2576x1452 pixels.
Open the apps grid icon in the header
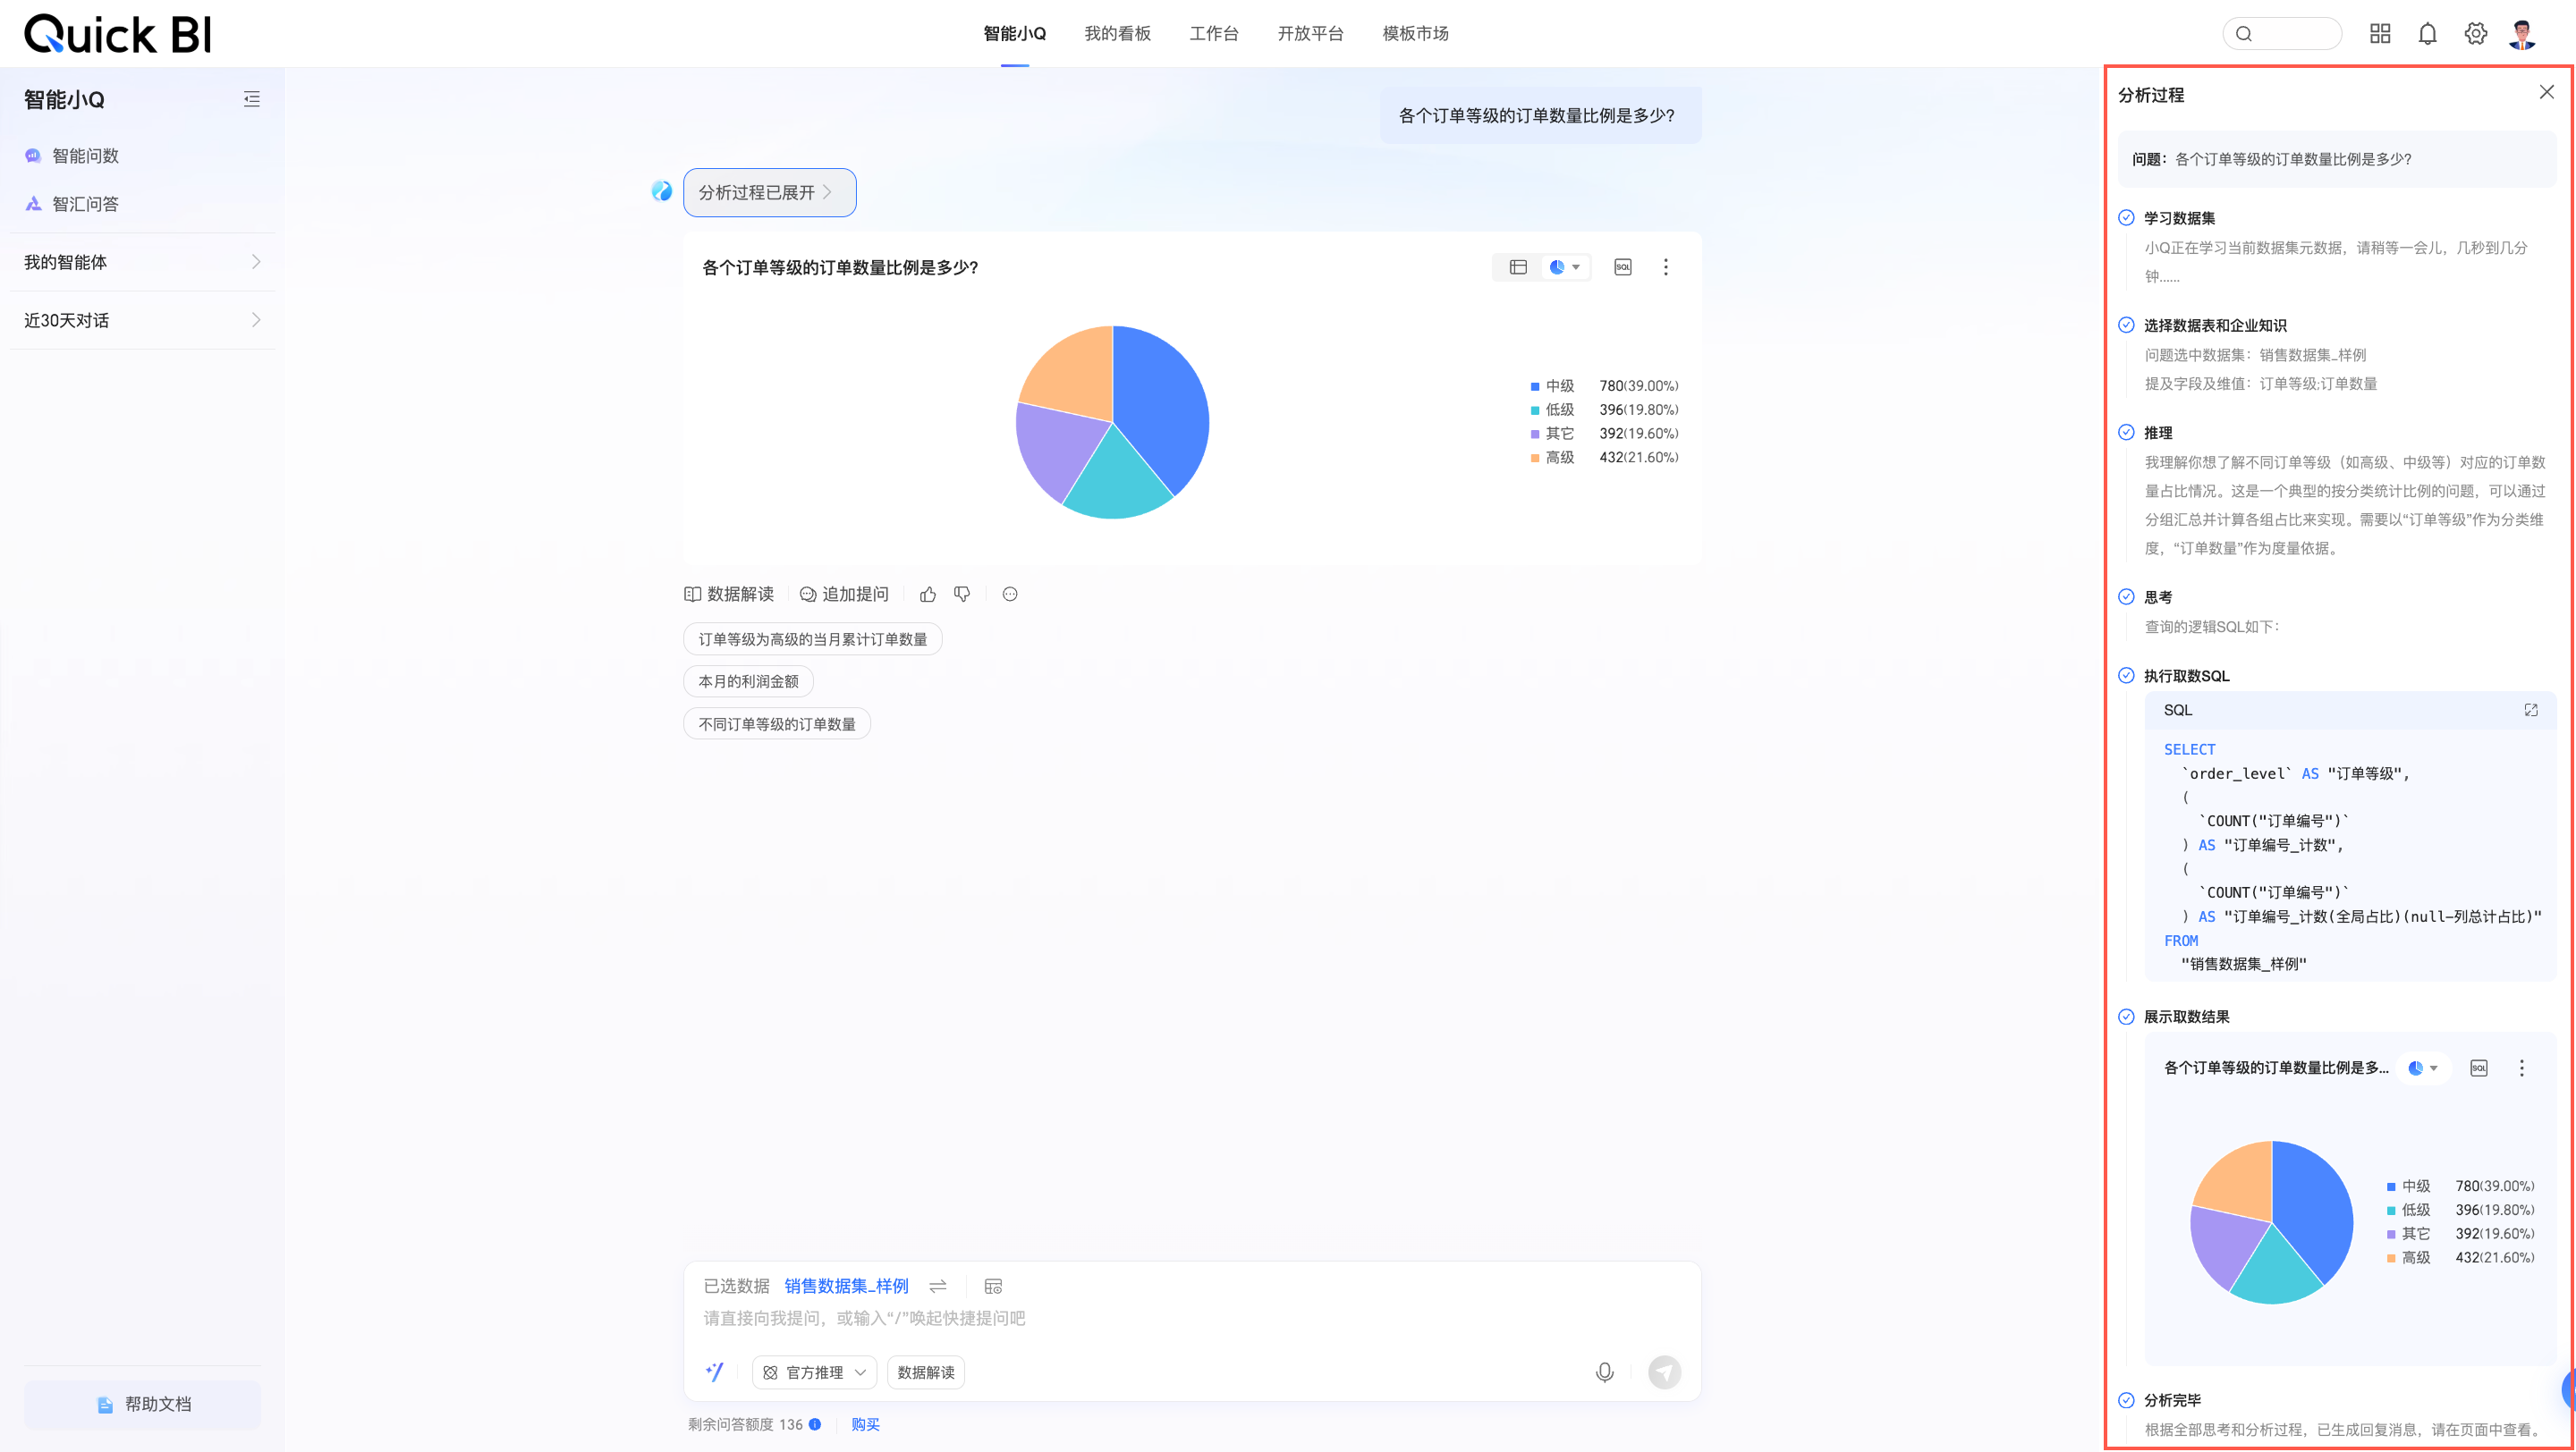[2380, 34]
